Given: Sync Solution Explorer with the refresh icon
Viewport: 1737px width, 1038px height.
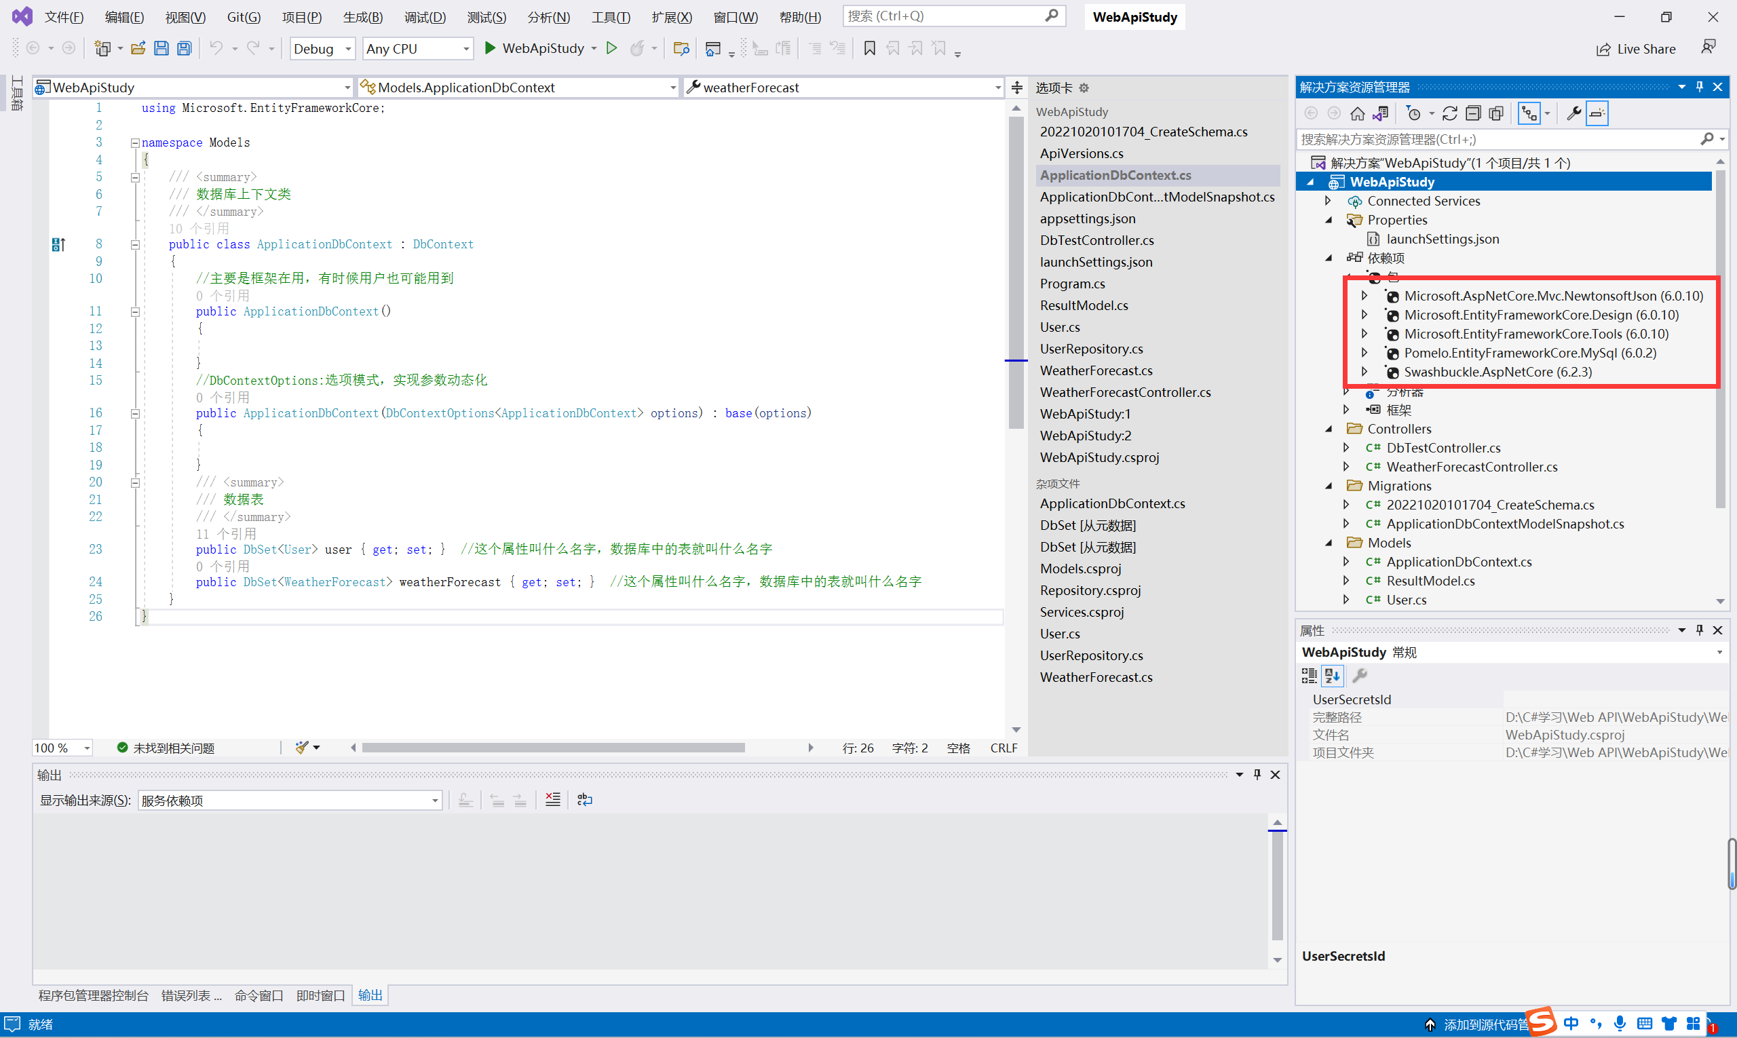Looking at the screenshot, I should (1449, 113).
